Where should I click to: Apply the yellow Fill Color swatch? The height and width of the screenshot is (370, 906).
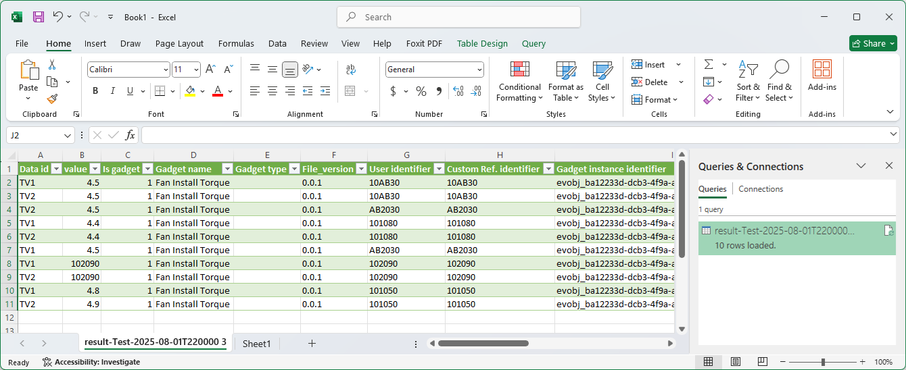tap(190, 91)
